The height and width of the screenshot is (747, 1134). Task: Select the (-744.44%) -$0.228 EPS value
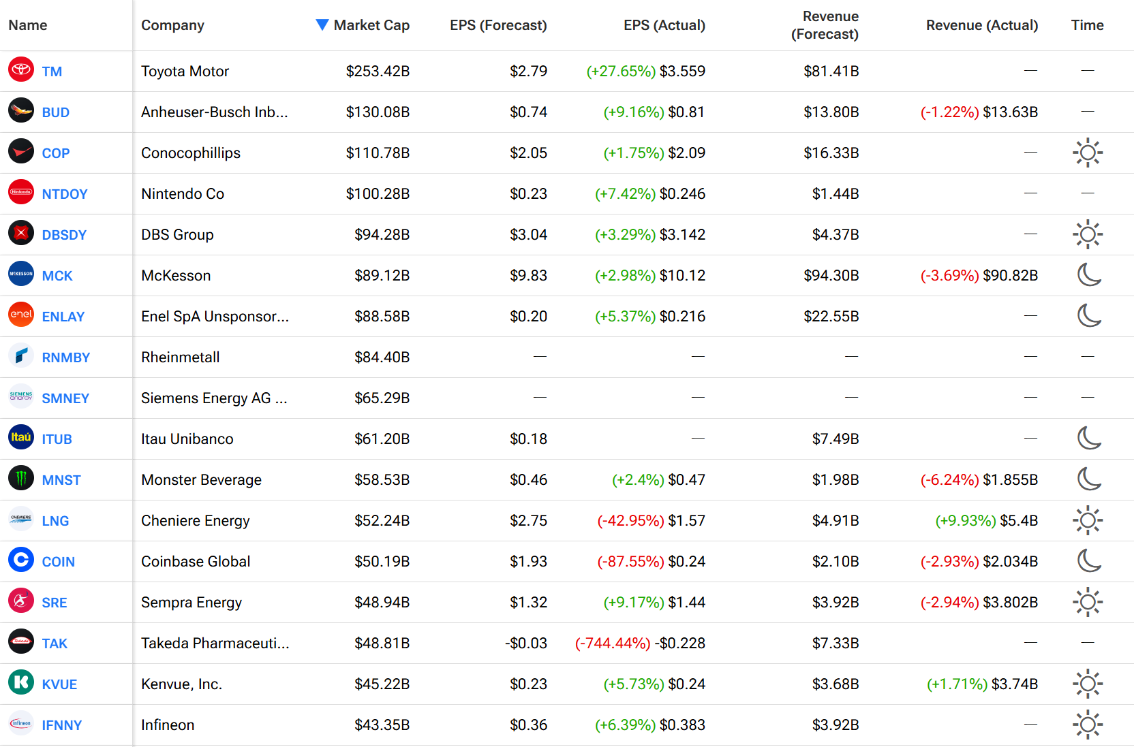[x=640, y=643]
